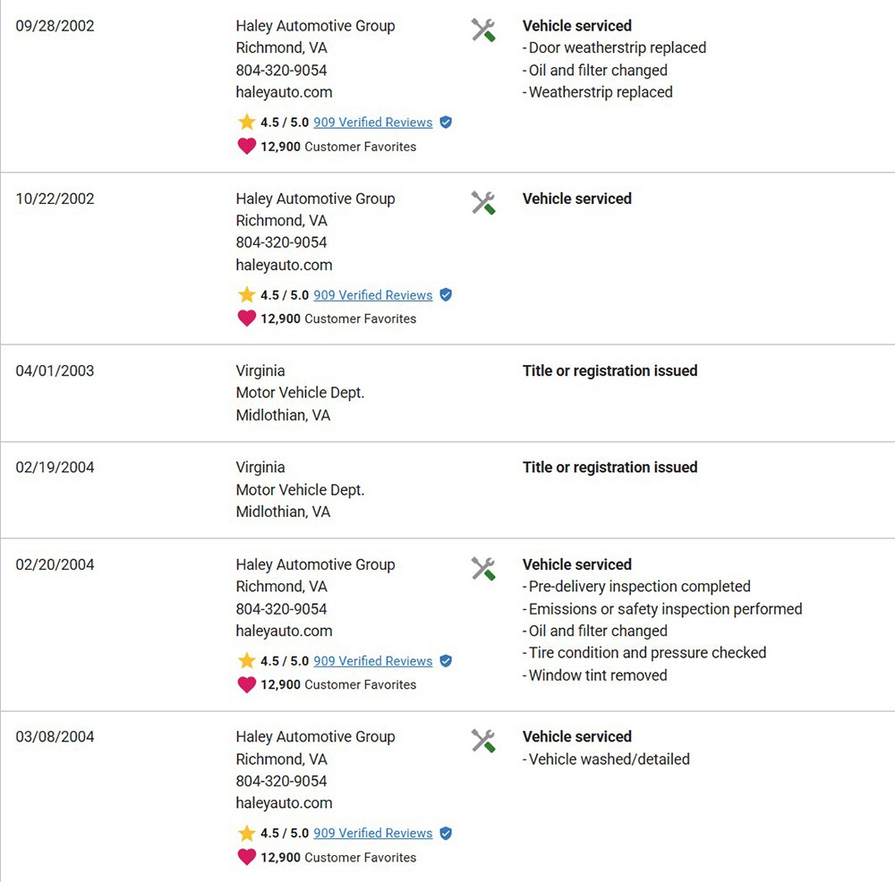Click the blue verified badge in the 09/28/2002 entry
The width and height of the screenshot is (895, 882).
click(446, 123)
